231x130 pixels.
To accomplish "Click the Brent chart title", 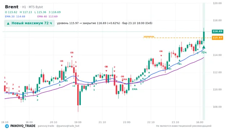I will [x=12, y=7].
